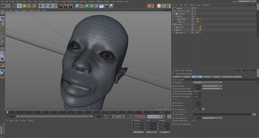This screenshot has height=138, width=259.
Task: Click frame 45 on the timeline ruler
Action: click(84, 112)
